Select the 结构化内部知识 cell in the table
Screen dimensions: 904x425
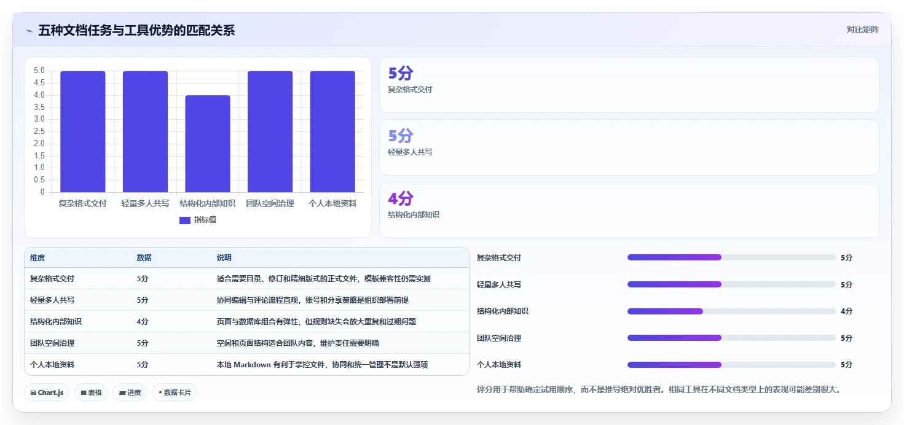pyautogui.click(x=56, y=322)
